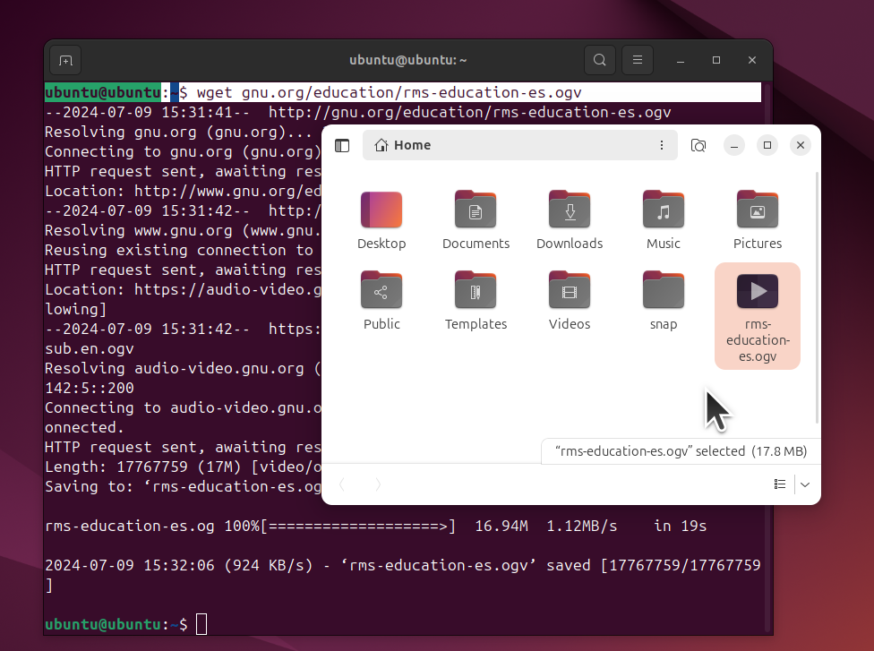Close the Files window
The image size is (874, 651).
coord(801,145)
